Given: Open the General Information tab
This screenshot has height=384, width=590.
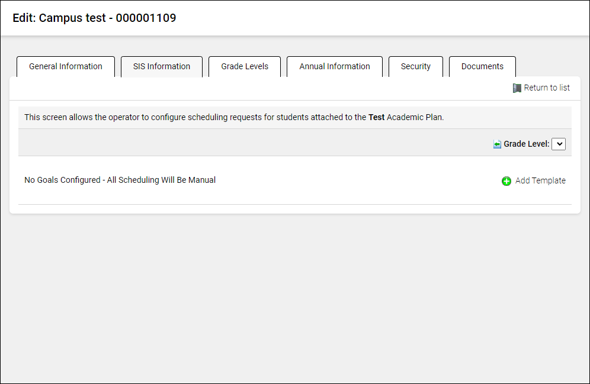Looking at the screenshot, I should coord(66,66).
